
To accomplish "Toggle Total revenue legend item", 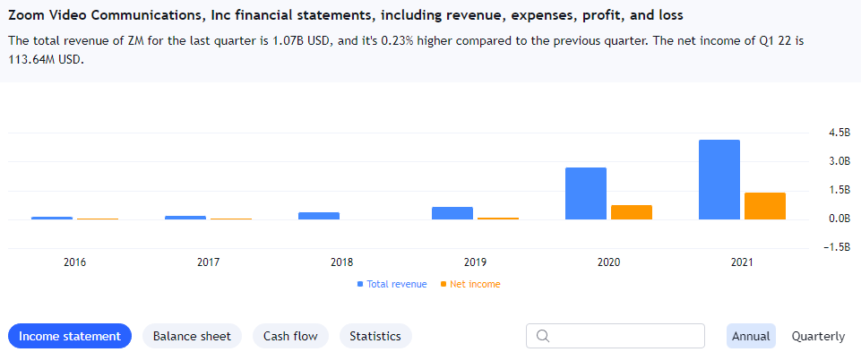I will [392, 285].
